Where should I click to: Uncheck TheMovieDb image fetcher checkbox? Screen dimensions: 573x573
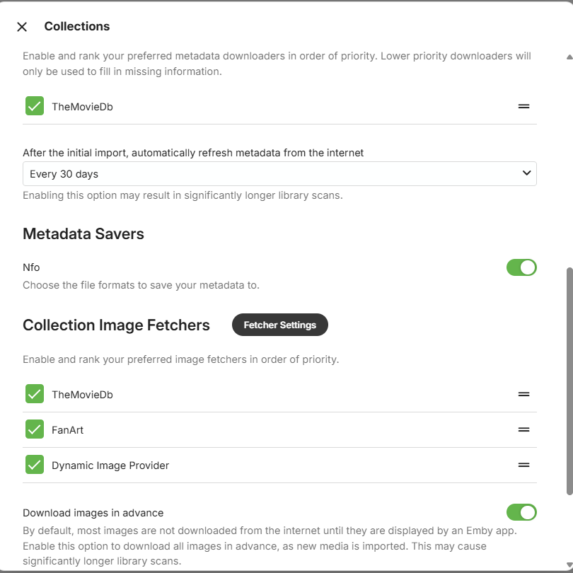point(35,394)
